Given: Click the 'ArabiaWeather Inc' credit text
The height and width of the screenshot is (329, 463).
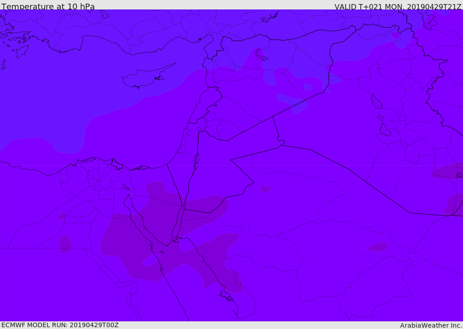Looking at the screenshot, I should coord(430,325).
